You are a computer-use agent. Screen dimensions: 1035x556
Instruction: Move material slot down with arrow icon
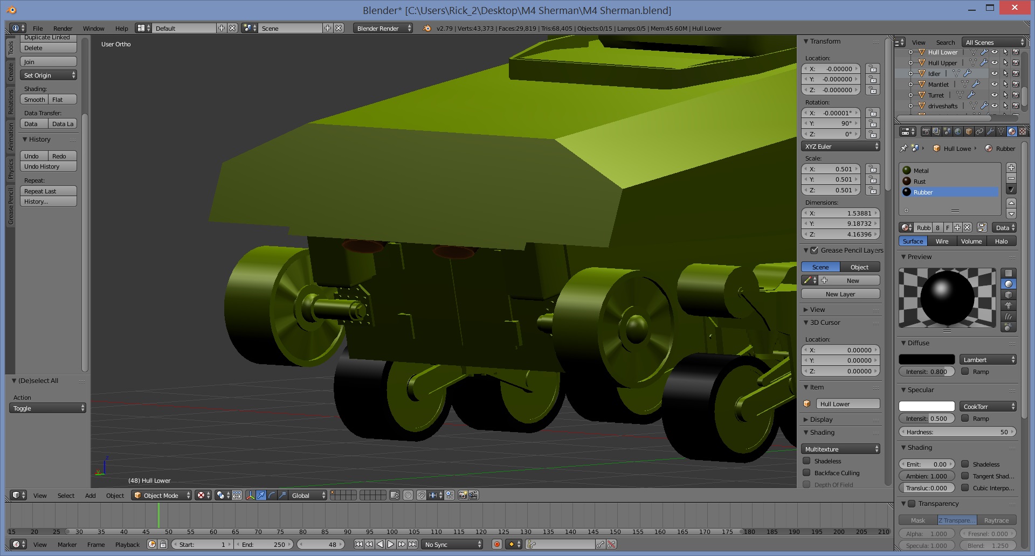tap(1011, 213)
